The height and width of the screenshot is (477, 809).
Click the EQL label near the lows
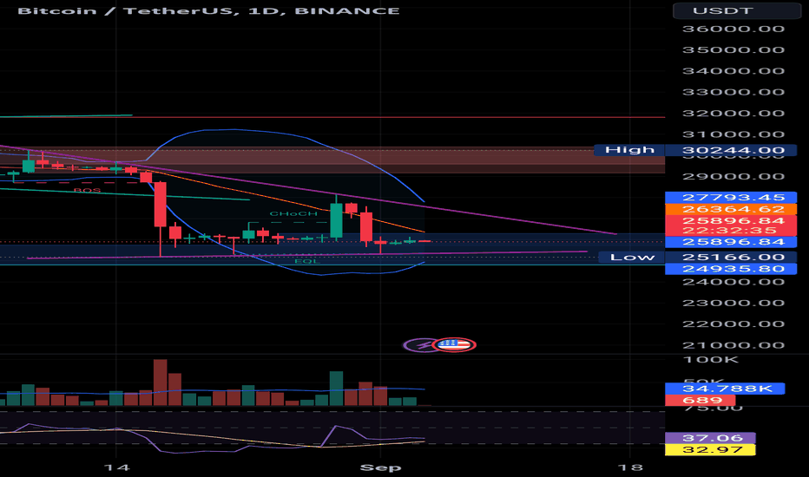pyautogui.click(x=307, y=261)
